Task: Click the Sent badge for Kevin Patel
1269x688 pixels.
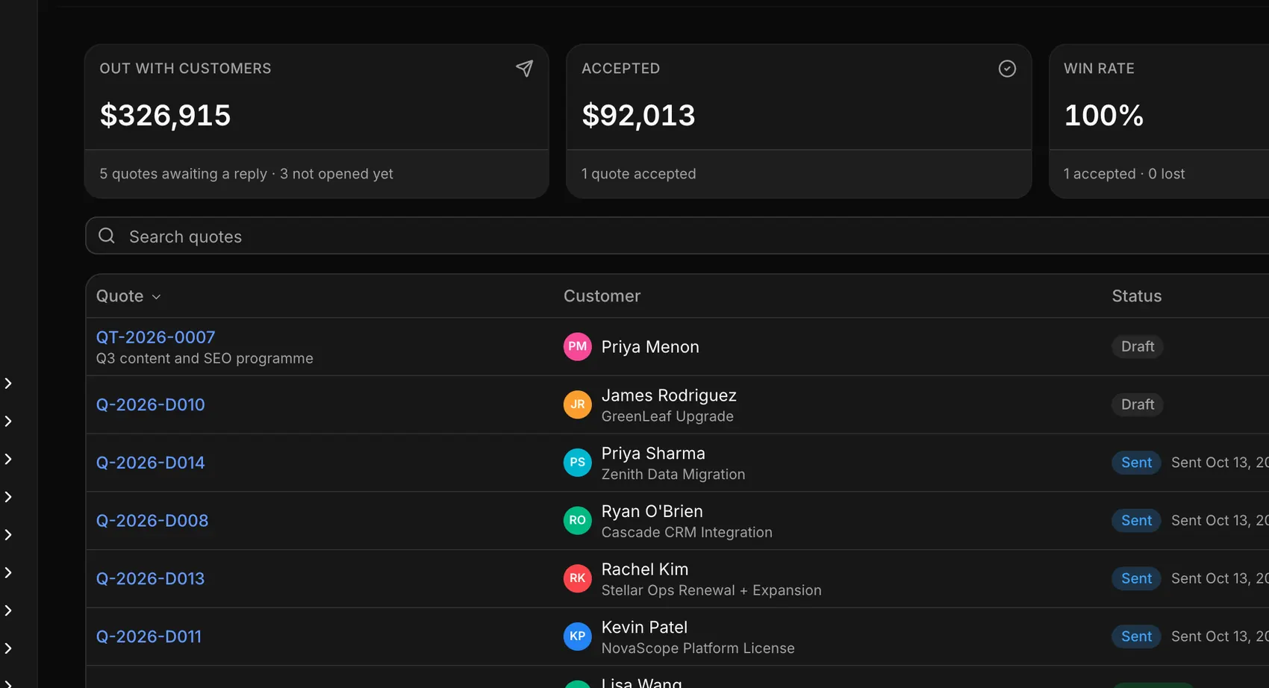Action: coord(1136,637)
